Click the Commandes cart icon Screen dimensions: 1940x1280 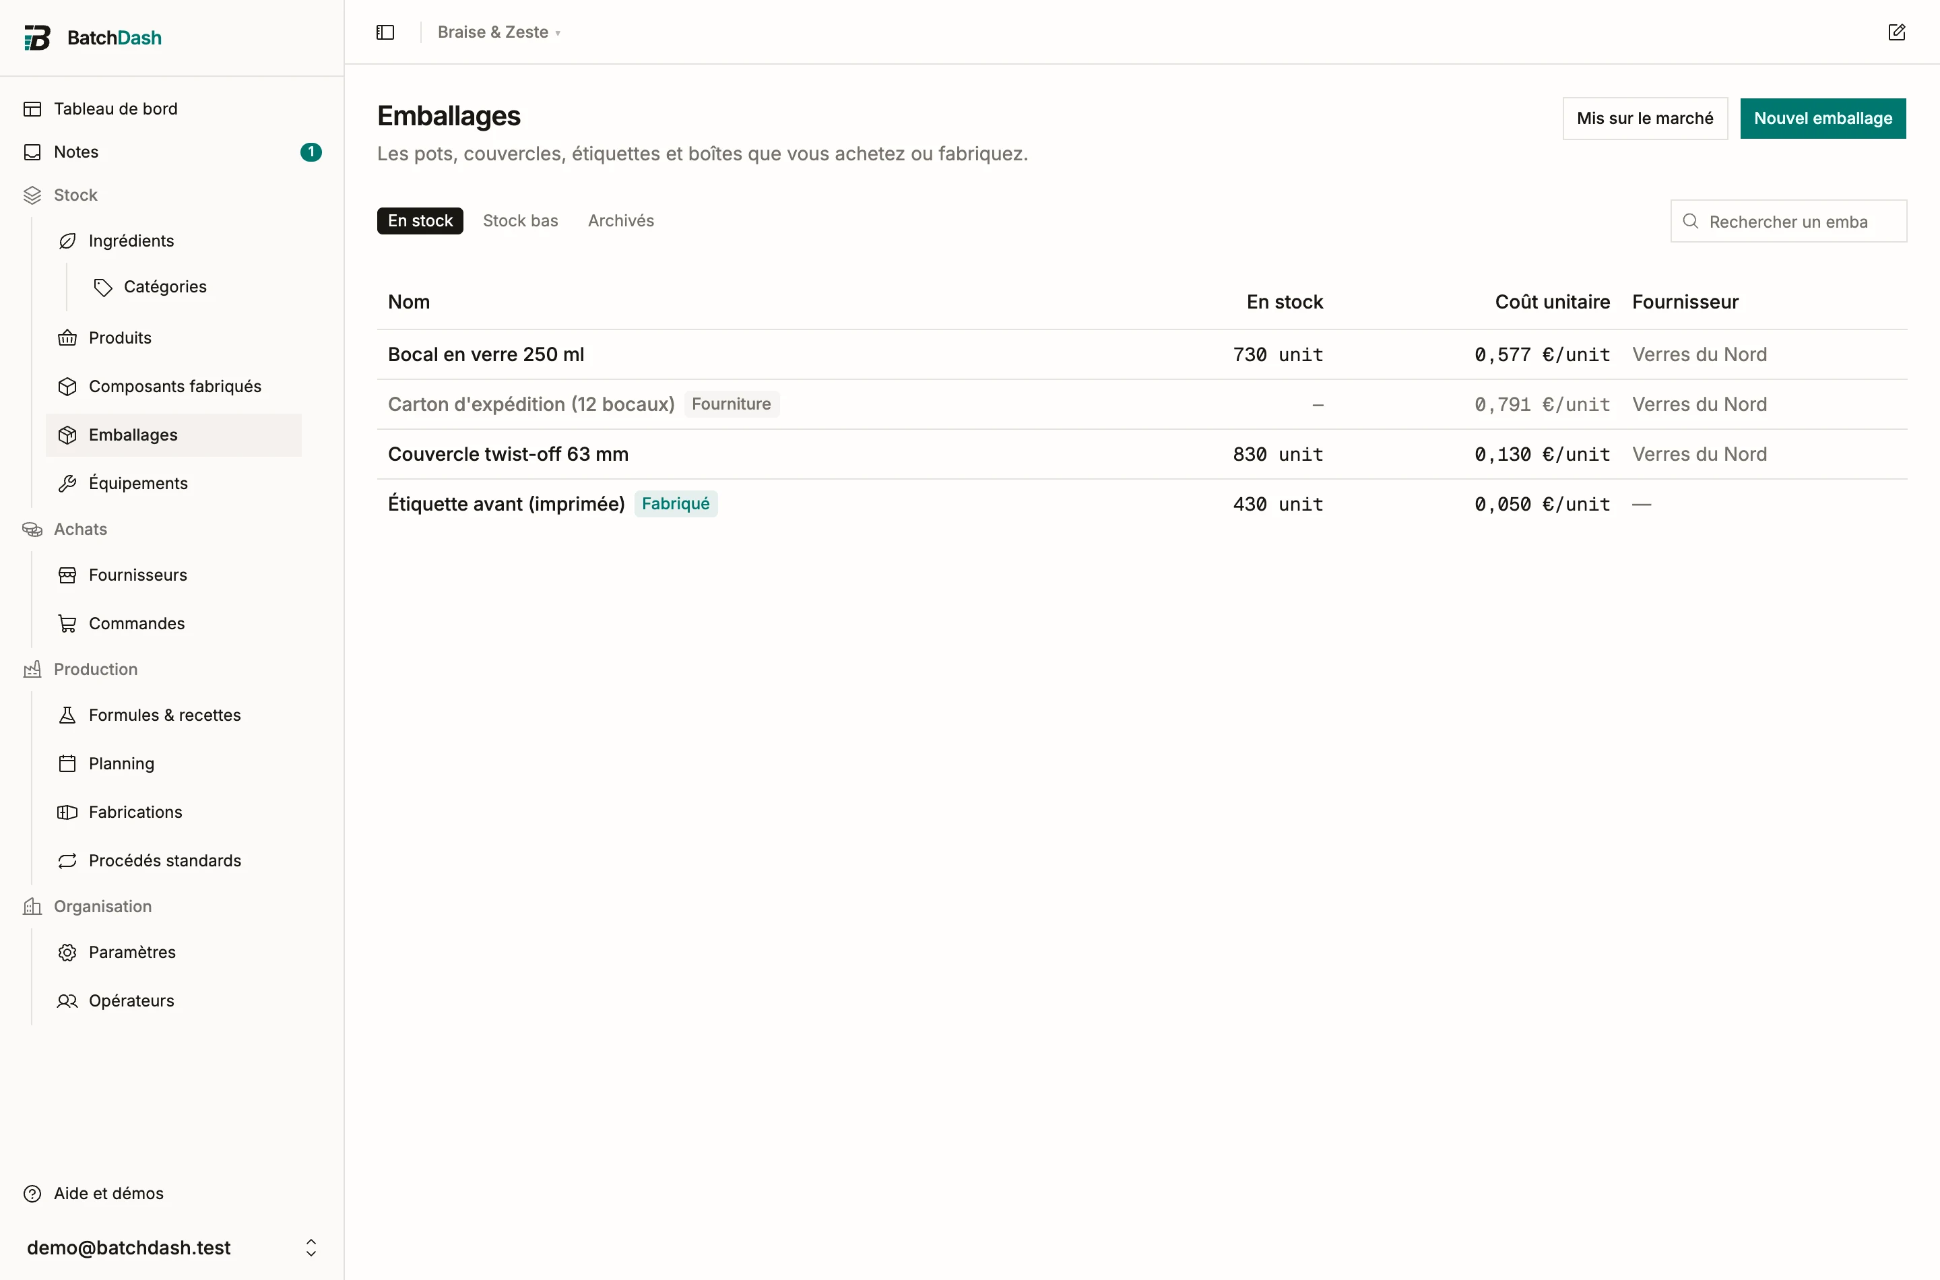tap(68, 624)
